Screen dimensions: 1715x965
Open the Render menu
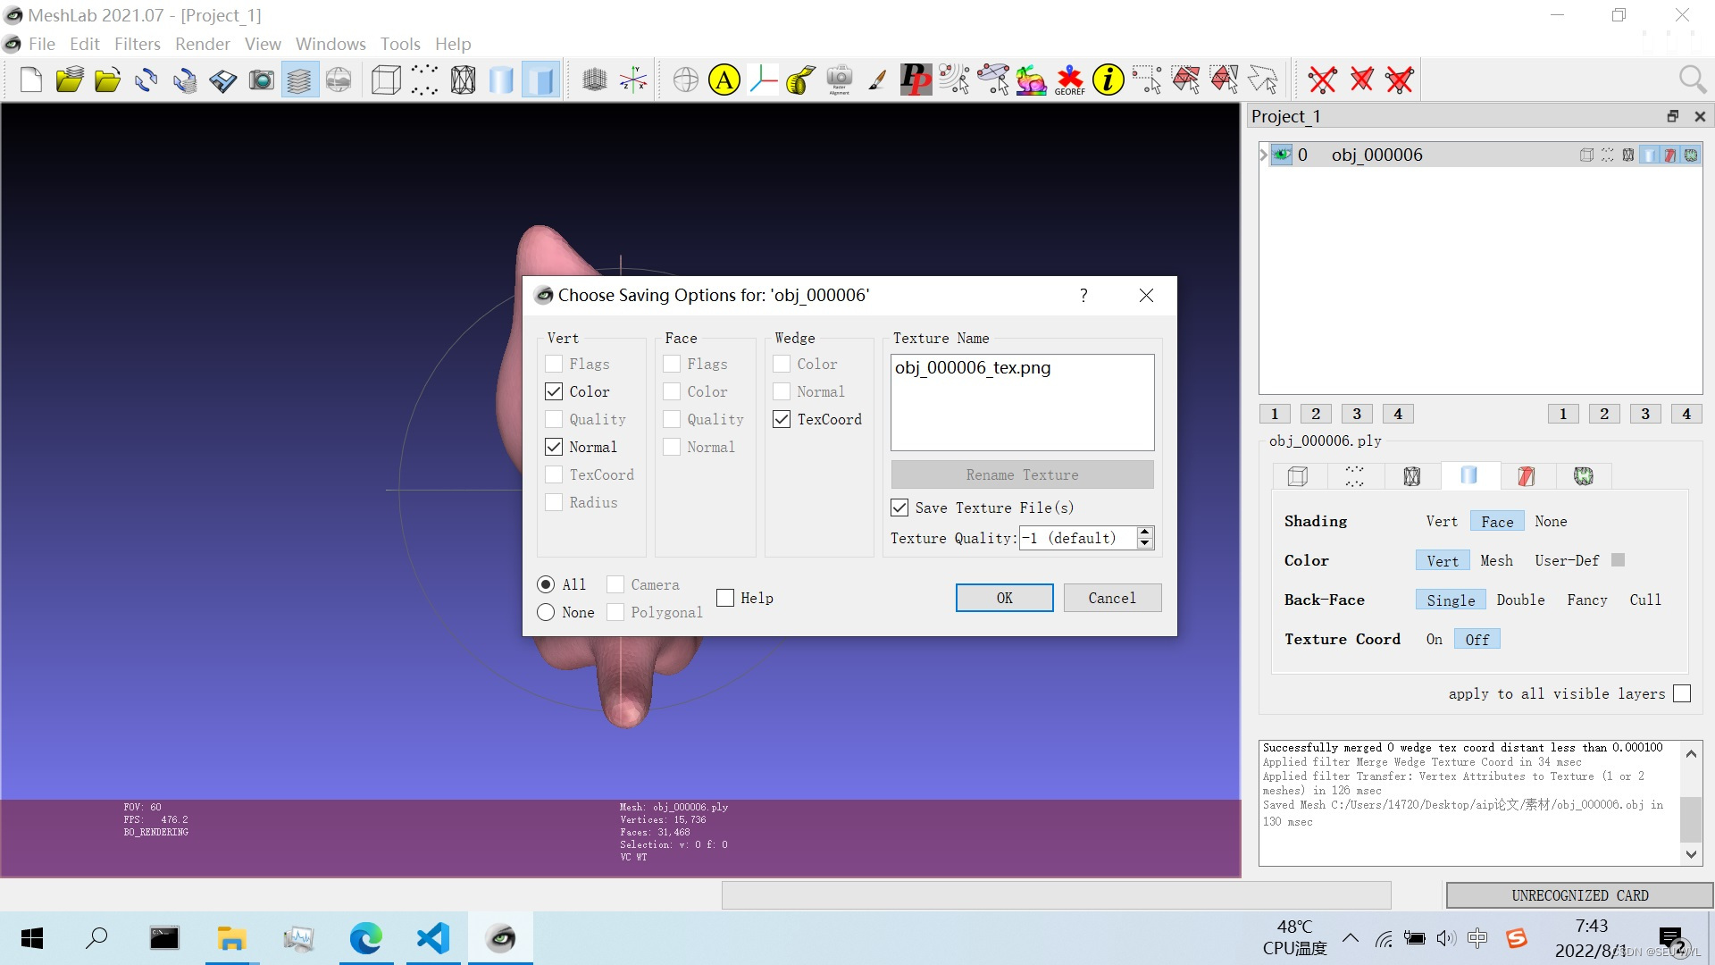[202, 44]
